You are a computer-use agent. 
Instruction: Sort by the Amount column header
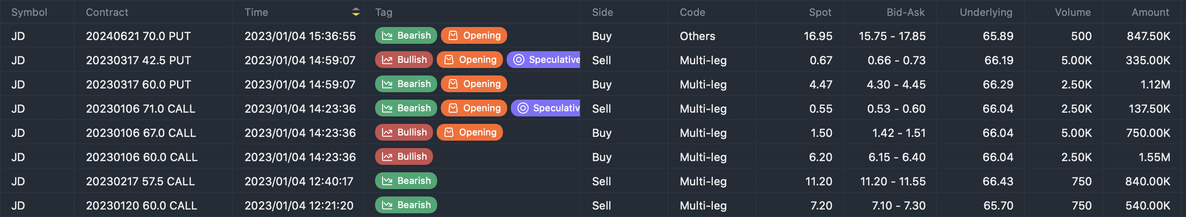pyautogui.click(x=1151, y=12)
